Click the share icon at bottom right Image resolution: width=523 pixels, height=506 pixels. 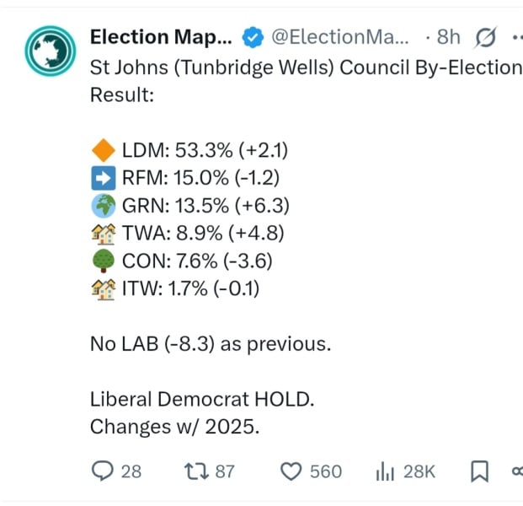[516, 471]
